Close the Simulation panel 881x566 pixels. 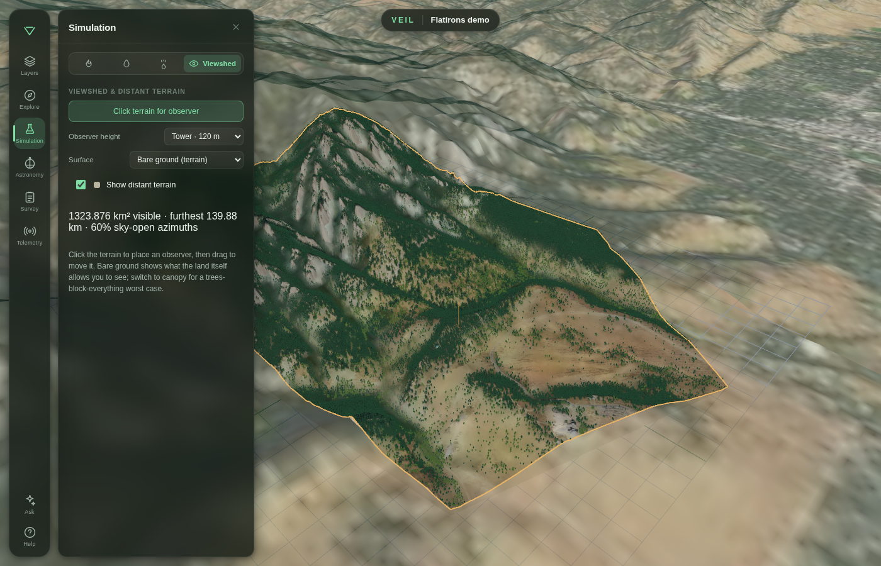(x=236, y=27)
